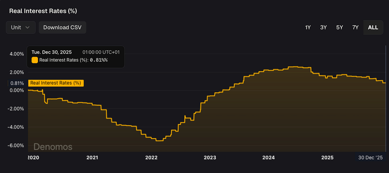This screenshot has width=389, height=173.
Task: Select the ALL time range tab
Action: coord(373,27)
